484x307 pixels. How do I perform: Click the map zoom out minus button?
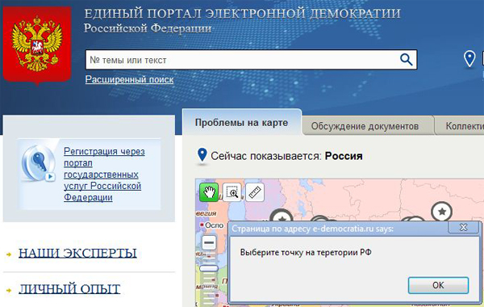click(x=209, y=242)
